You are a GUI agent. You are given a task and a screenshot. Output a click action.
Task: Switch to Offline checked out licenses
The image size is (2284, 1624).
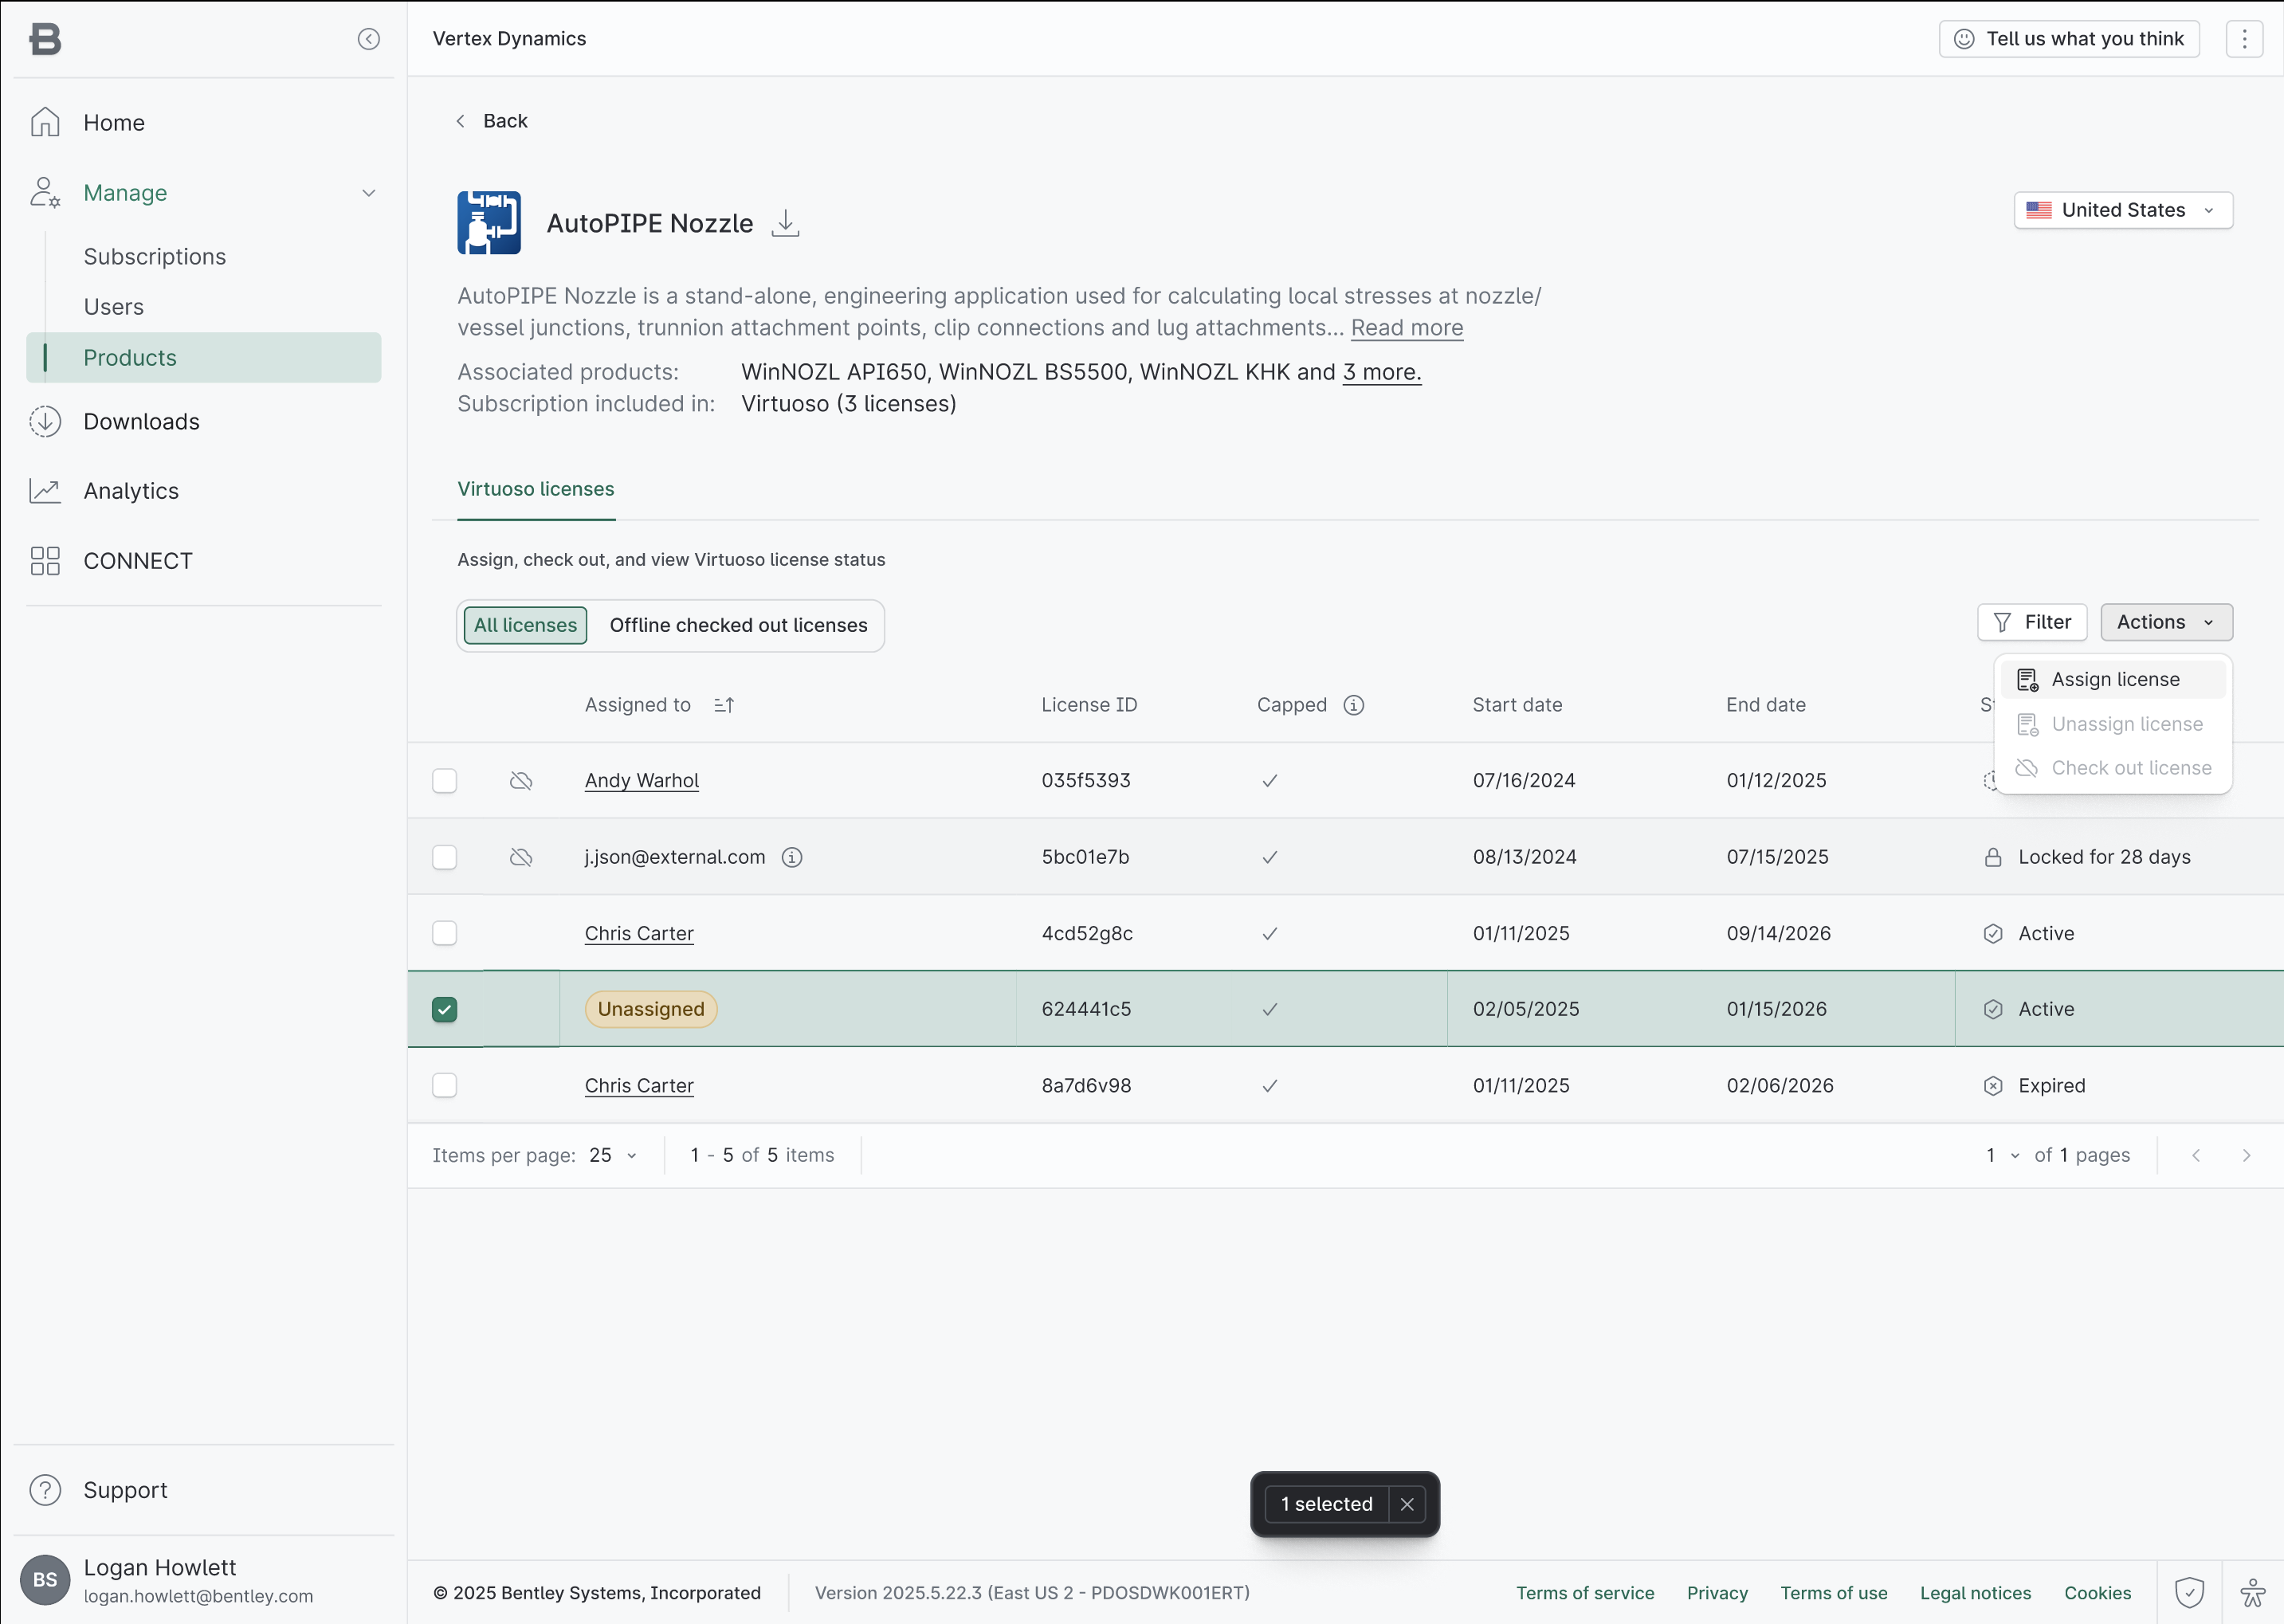point(738,626)
